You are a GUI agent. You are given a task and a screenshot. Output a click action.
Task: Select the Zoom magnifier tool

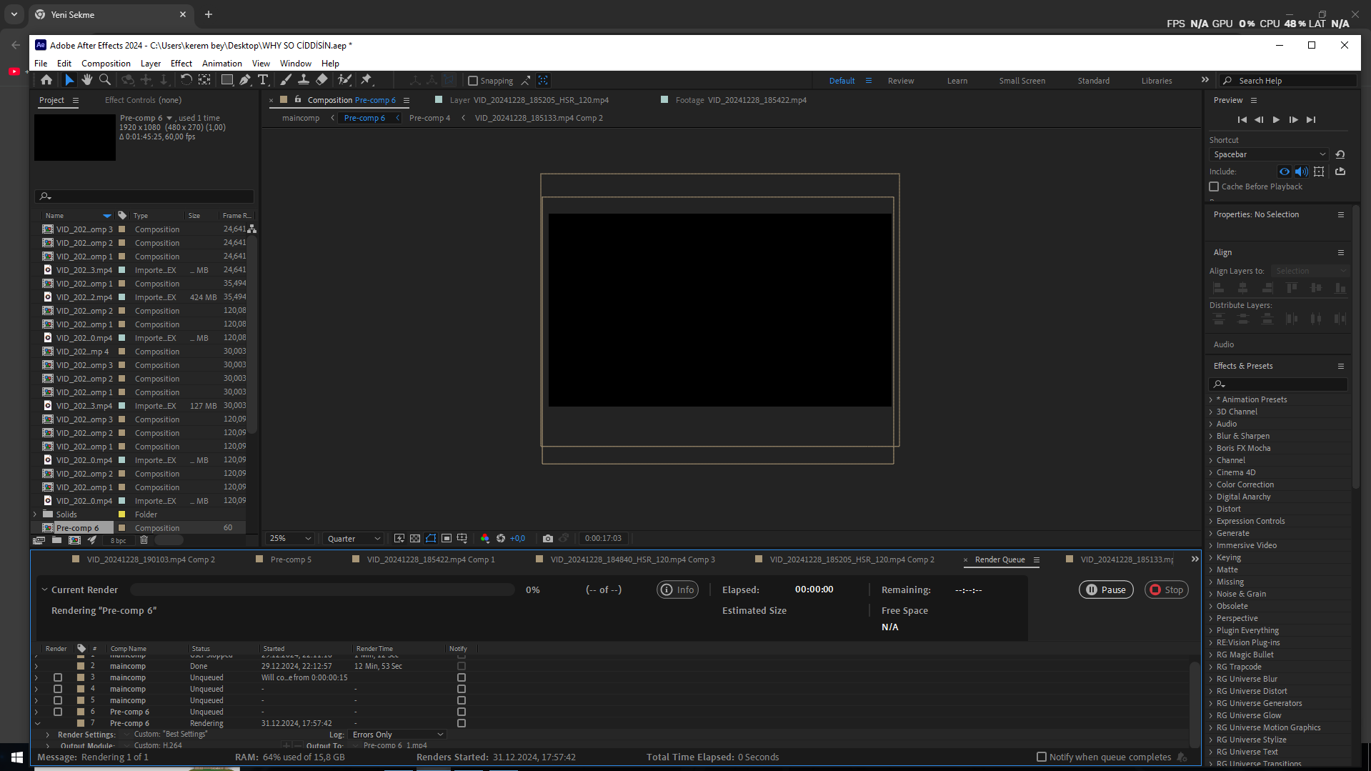click(x=105, y=80)
